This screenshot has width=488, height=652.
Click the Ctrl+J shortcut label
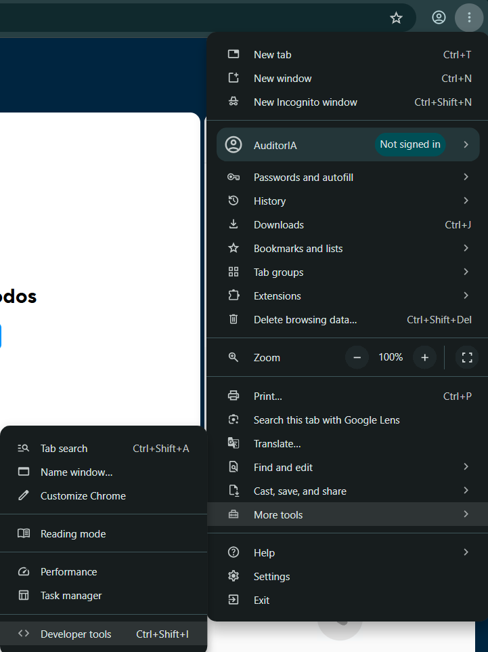click(458, 225)
